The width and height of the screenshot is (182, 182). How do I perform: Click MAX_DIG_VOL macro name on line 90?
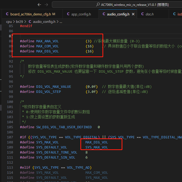47,51
